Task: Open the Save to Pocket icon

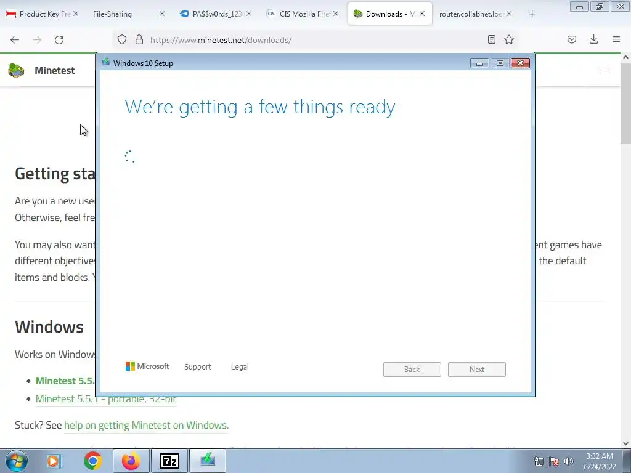Action: click(x=572, y=39)
